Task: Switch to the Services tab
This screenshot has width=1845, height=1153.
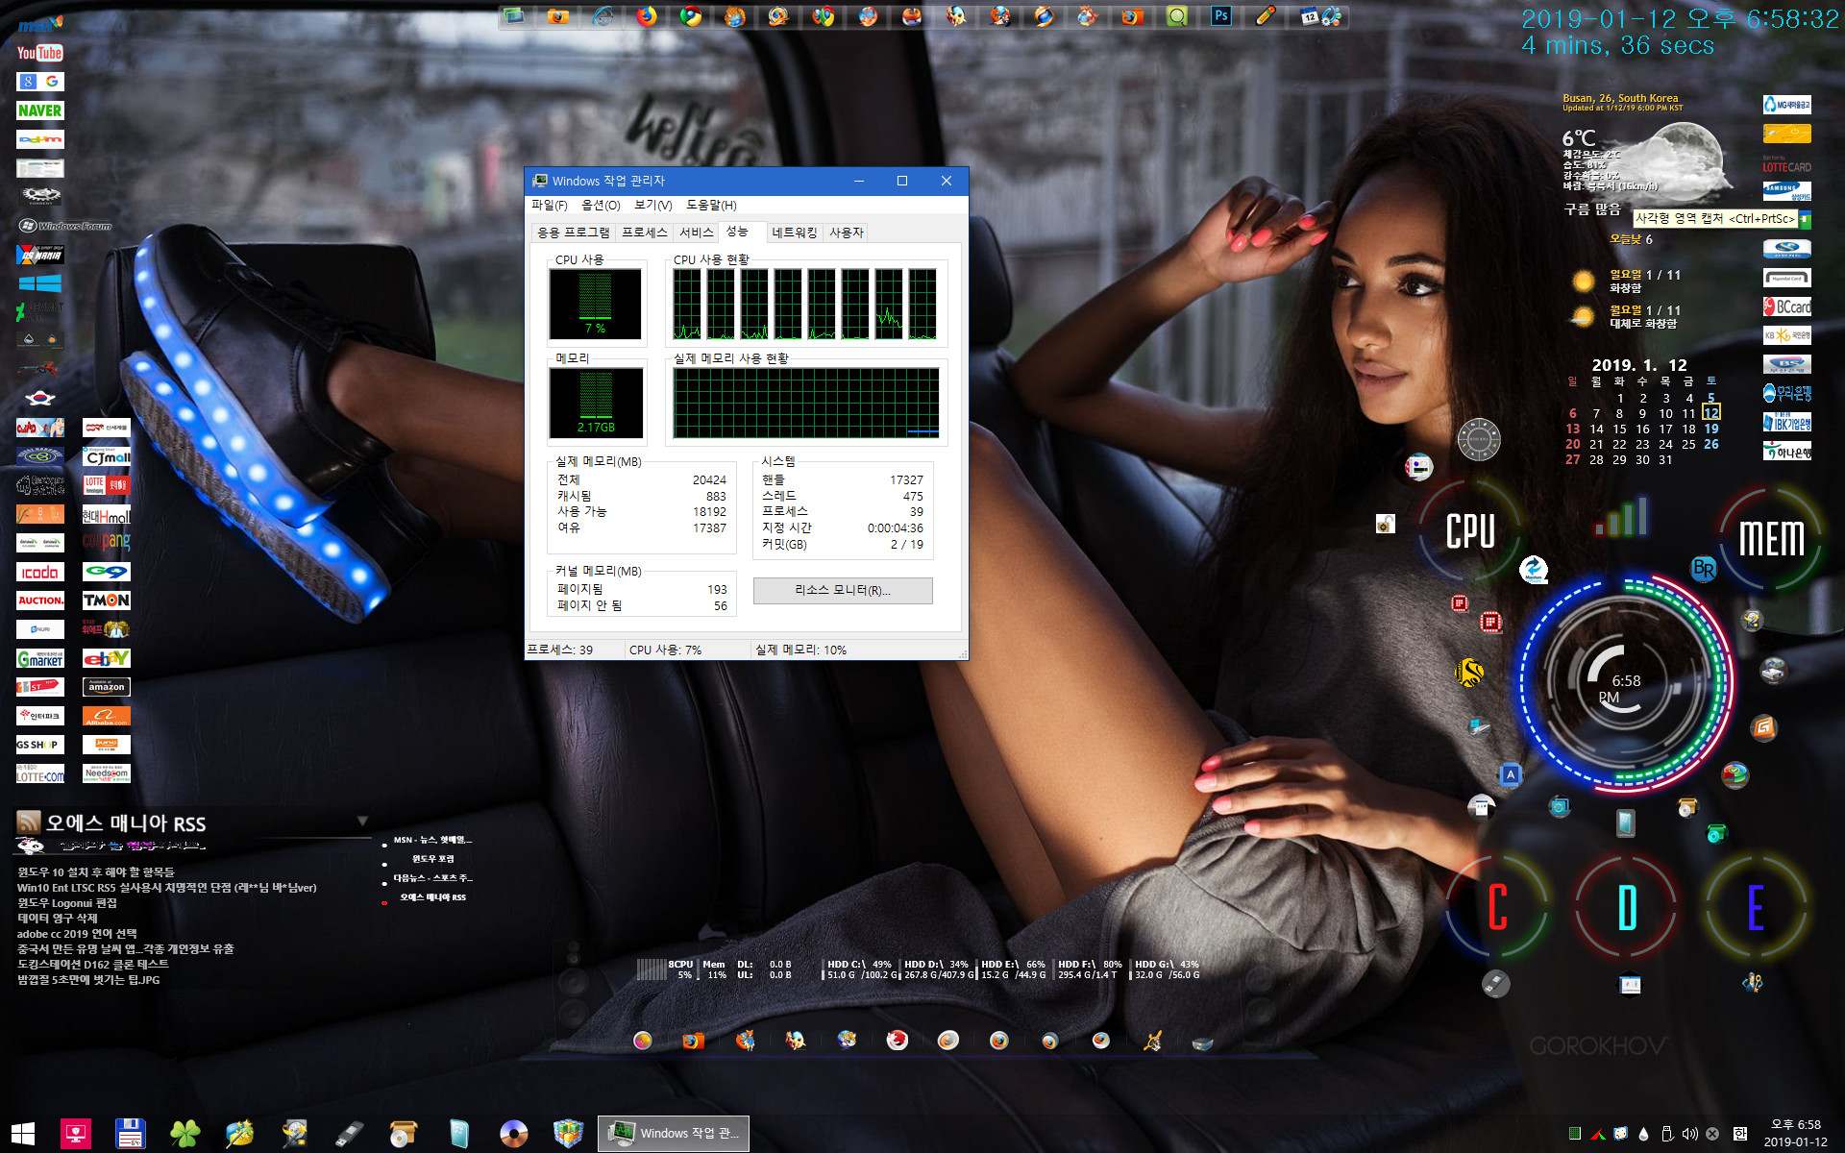Action: 697,233
